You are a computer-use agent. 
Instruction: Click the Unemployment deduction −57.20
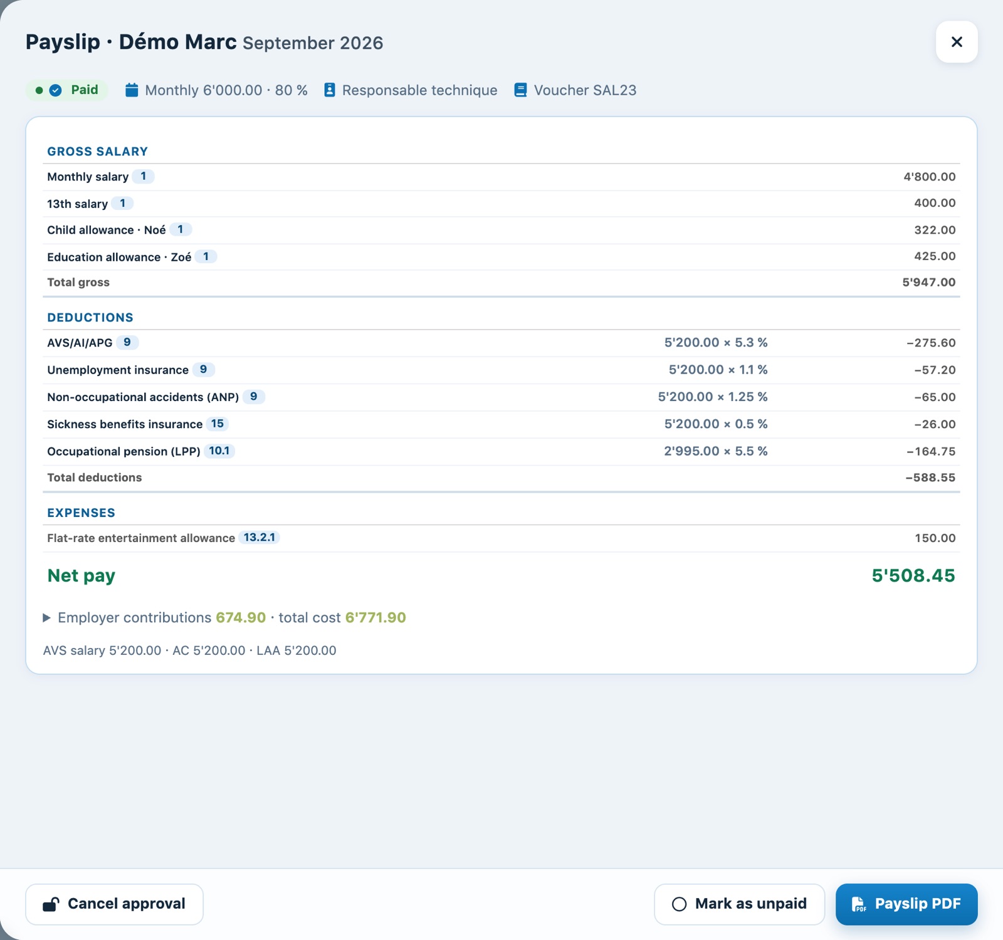[x=935, y=370]
